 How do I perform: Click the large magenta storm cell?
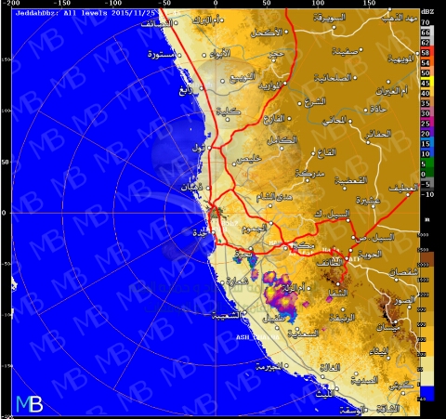[x=282, y=296]
